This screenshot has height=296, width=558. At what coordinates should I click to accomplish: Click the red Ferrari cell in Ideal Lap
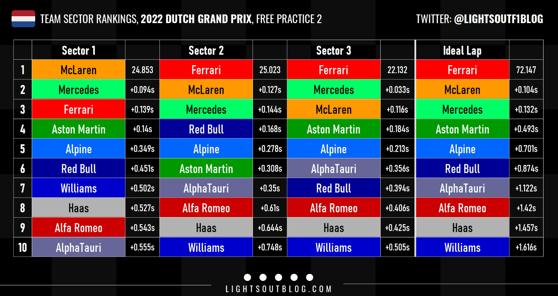coord(462,70)
